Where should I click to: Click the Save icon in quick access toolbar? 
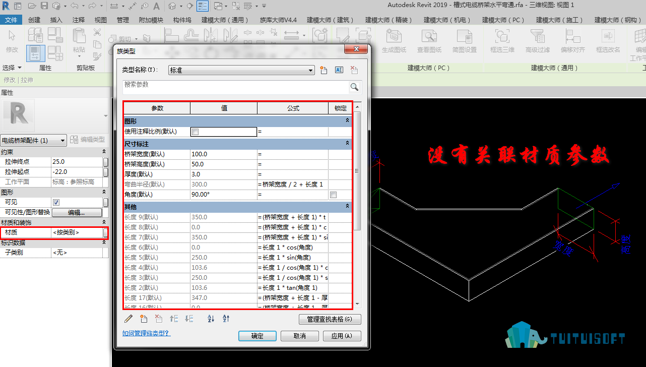(44, 6)
